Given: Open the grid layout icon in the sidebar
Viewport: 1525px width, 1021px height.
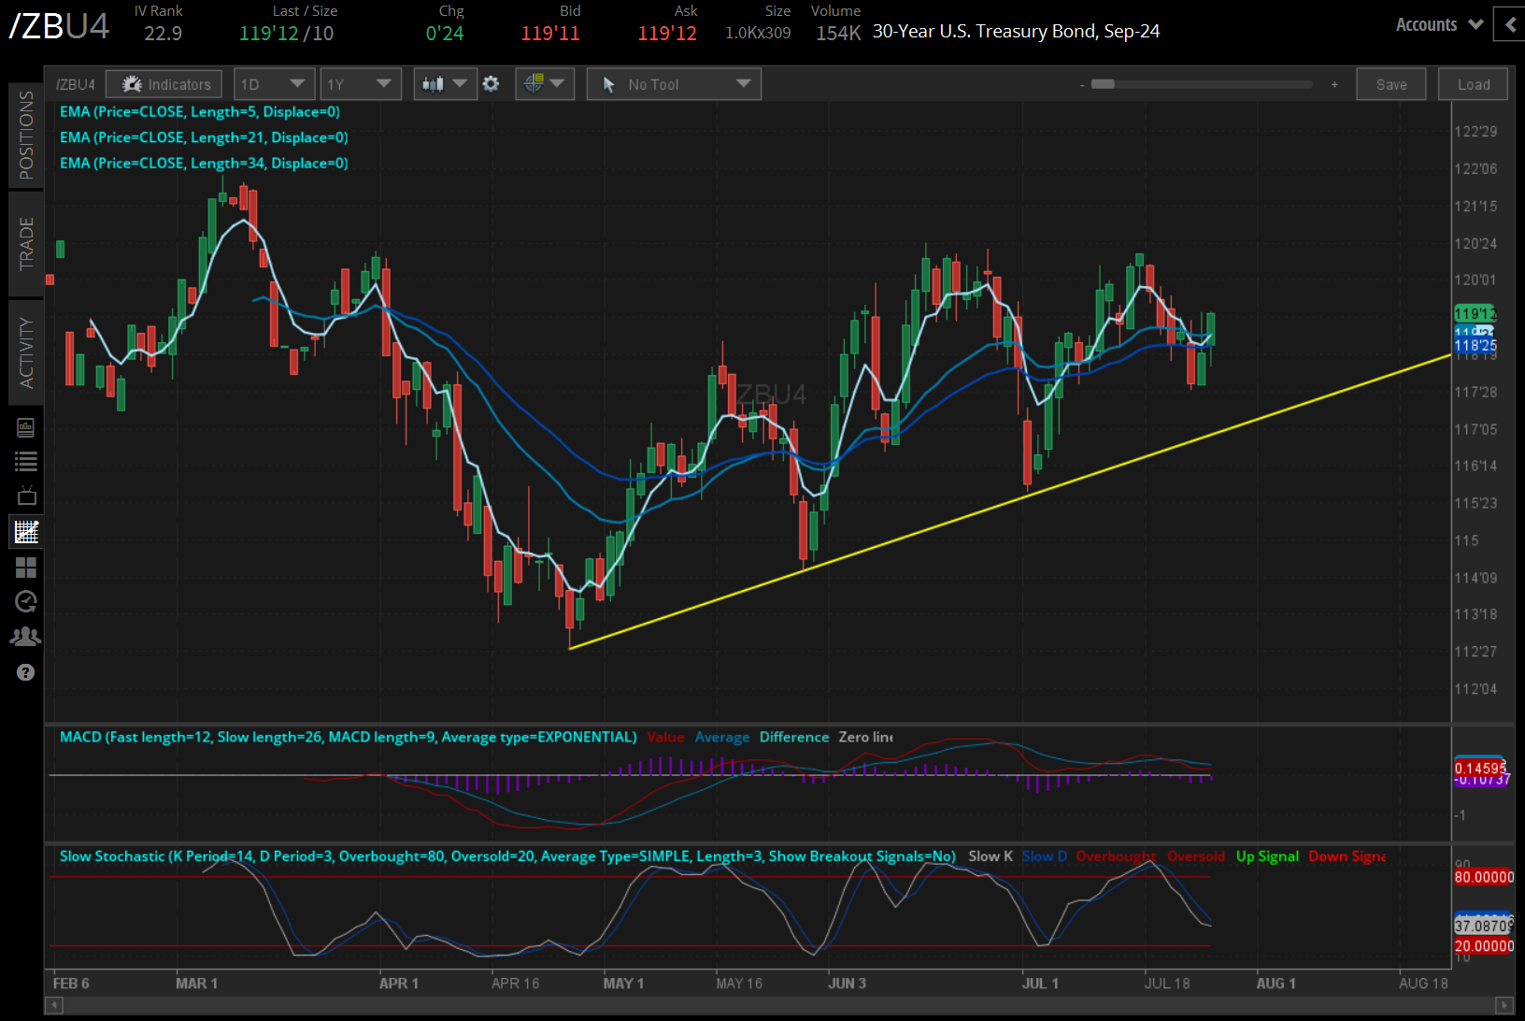Looking at the screenshot, I should click(x=25, y=568).
